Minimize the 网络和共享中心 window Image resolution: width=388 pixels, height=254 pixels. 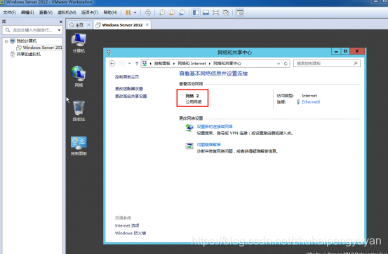336,51
